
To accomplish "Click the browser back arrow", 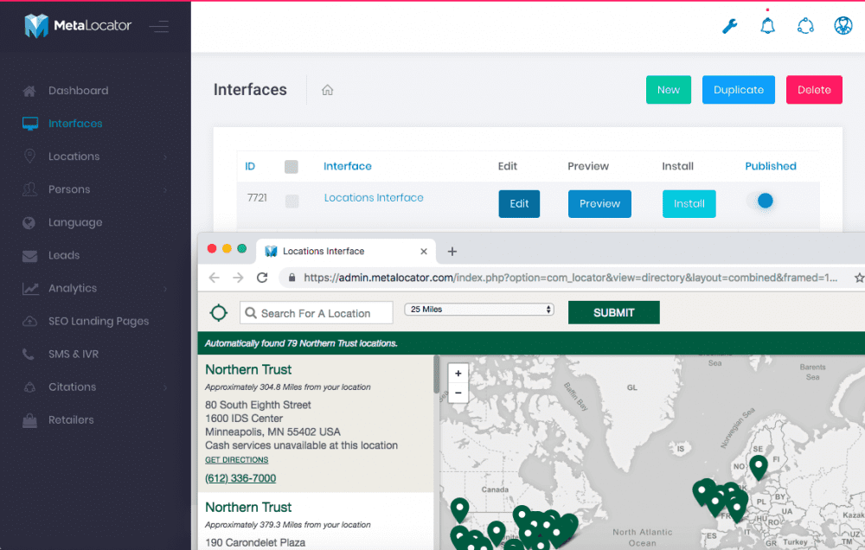I will click(x=214, y=278).
